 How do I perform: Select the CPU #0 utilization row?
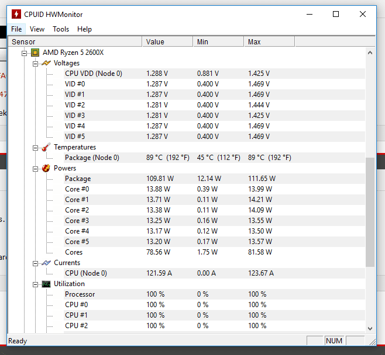pyautogui.click(x=214, y=305)
